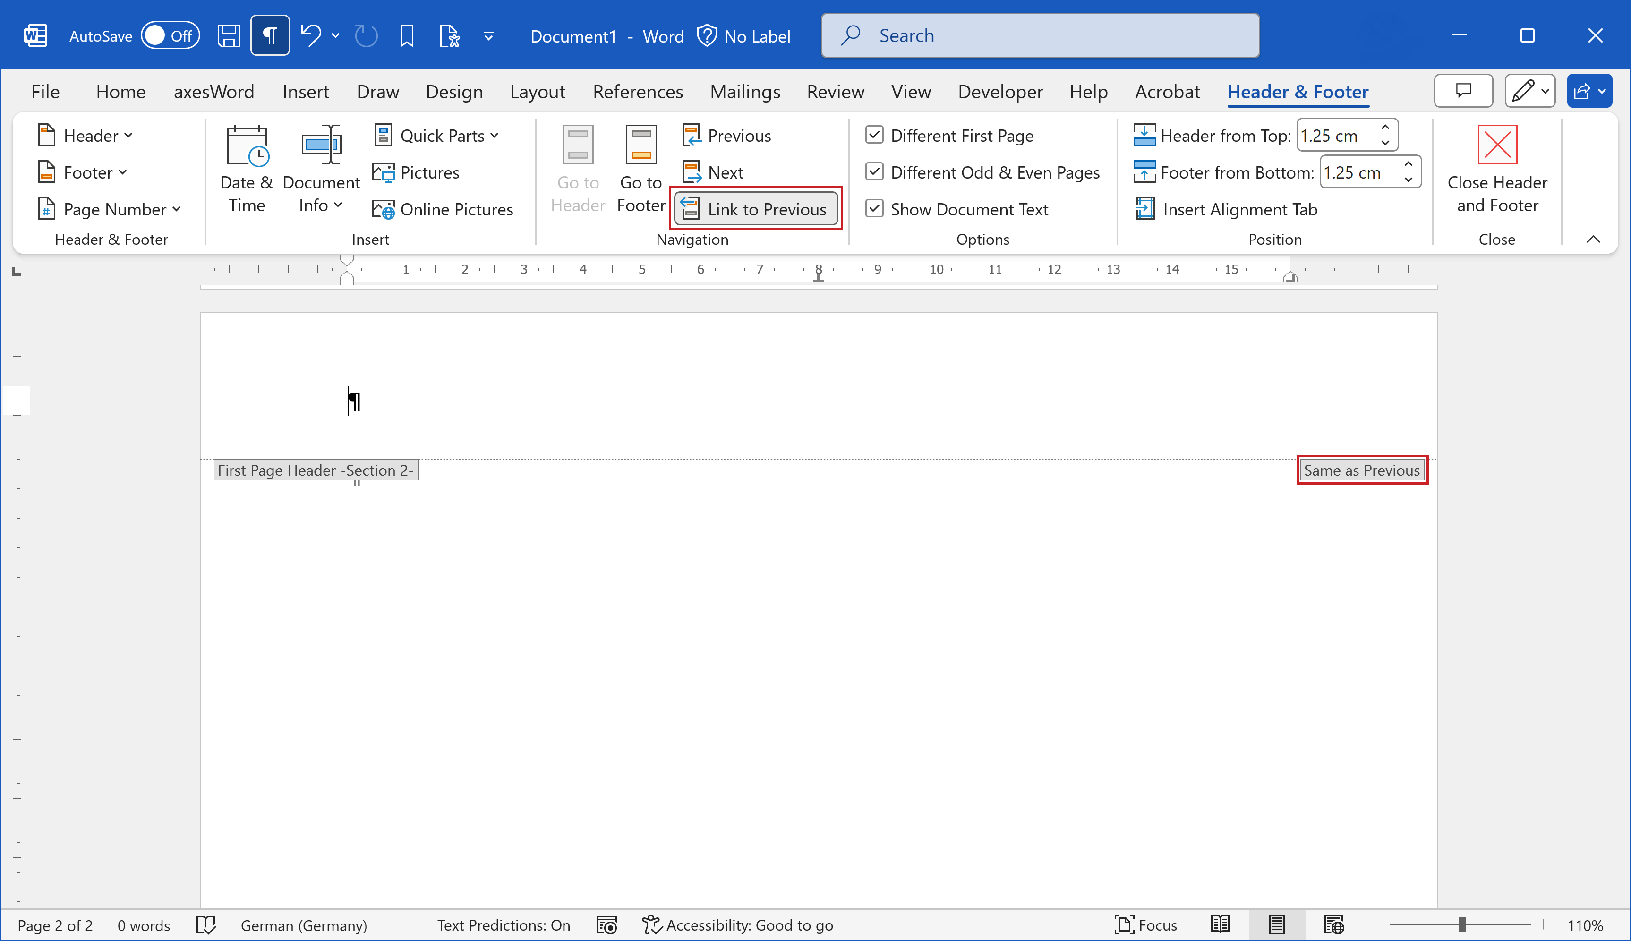Expand the Page Number dropdown
Screen dimensions: 1631x941
pyautogui.click(x=109, y=209)
